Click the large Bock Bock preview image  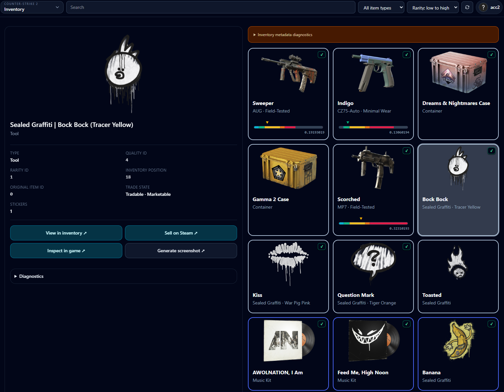123,74
